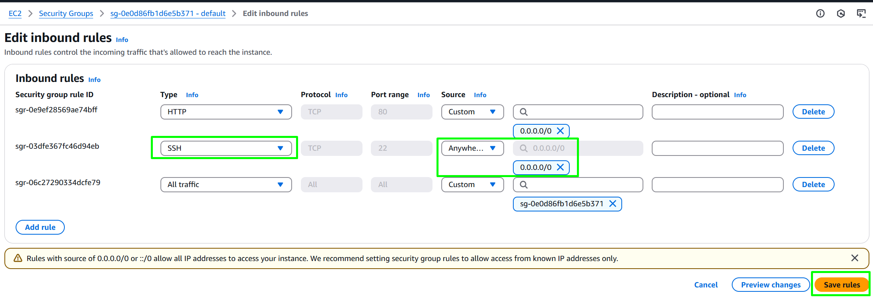Open Info link beside Source column
Viewport: 873px width, 303px height.
pos(480,95)
